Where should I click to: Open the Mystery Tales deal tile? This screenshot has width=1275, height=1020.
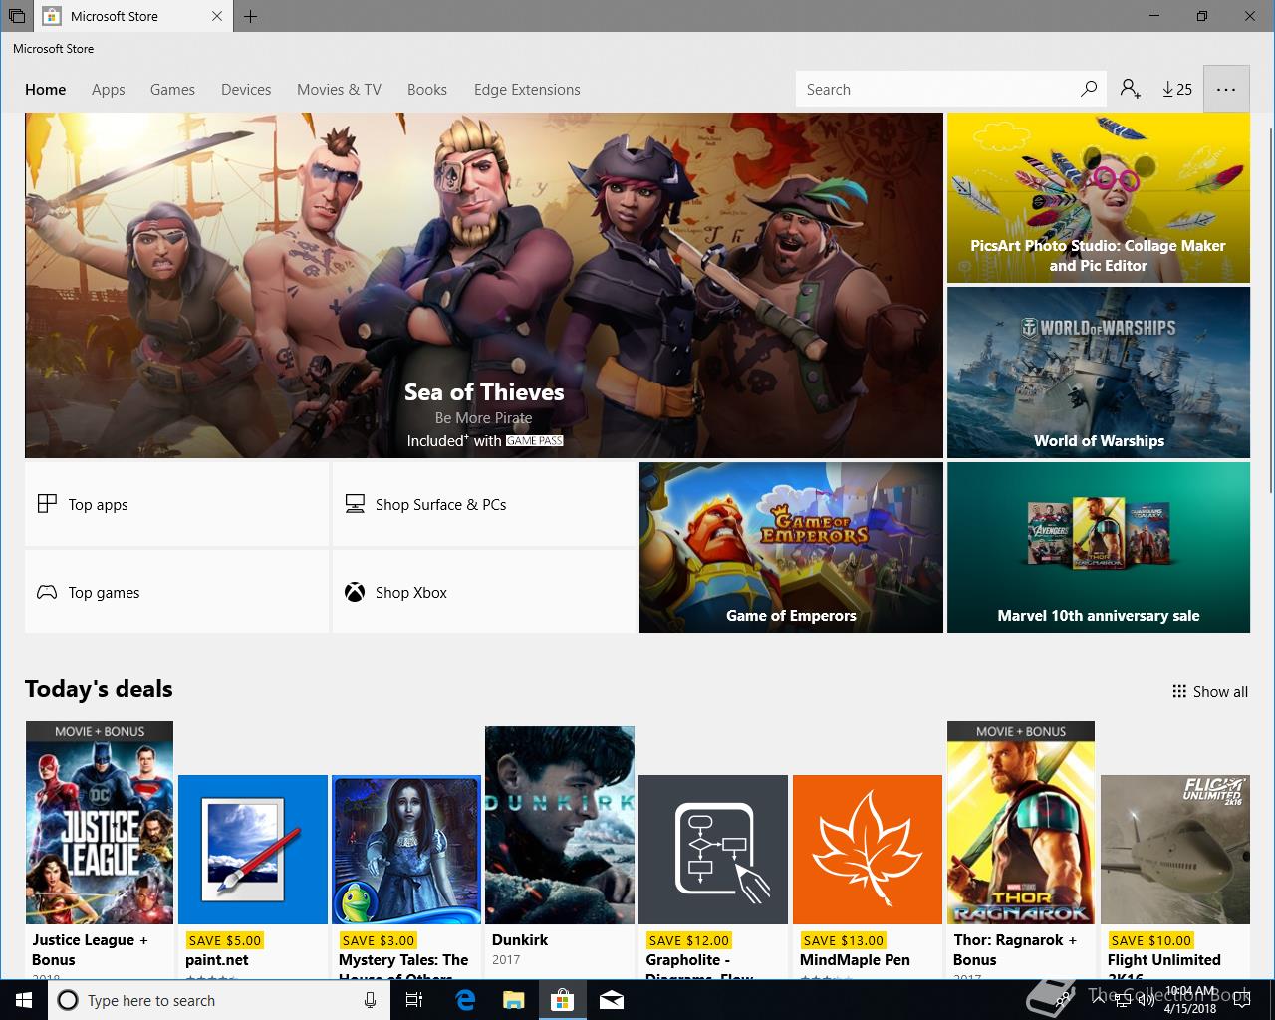coord(406,877)
